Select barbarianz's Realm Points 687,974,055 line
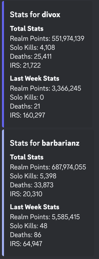 coord(48,167)
